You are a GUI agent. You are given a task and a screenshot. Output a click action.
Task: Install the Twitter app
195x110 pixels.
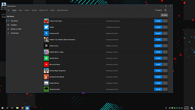pos(158,27)
